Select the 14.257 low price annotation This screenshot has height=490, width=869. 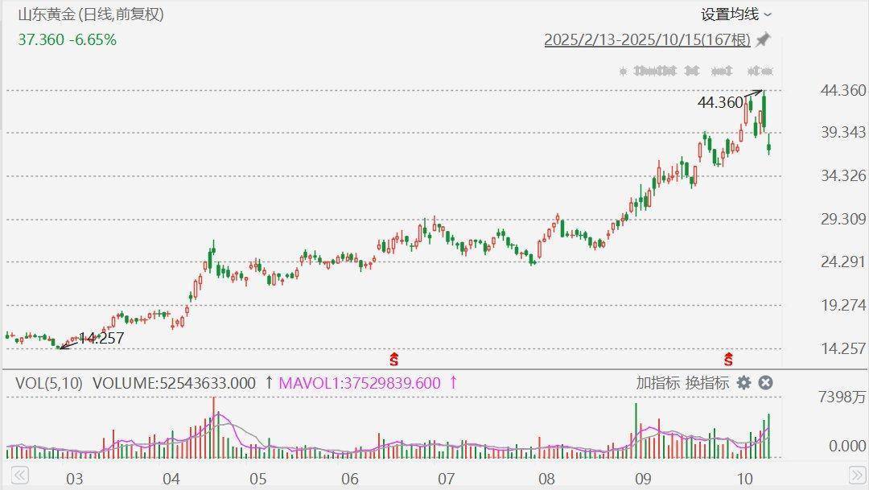coord(101,339)
